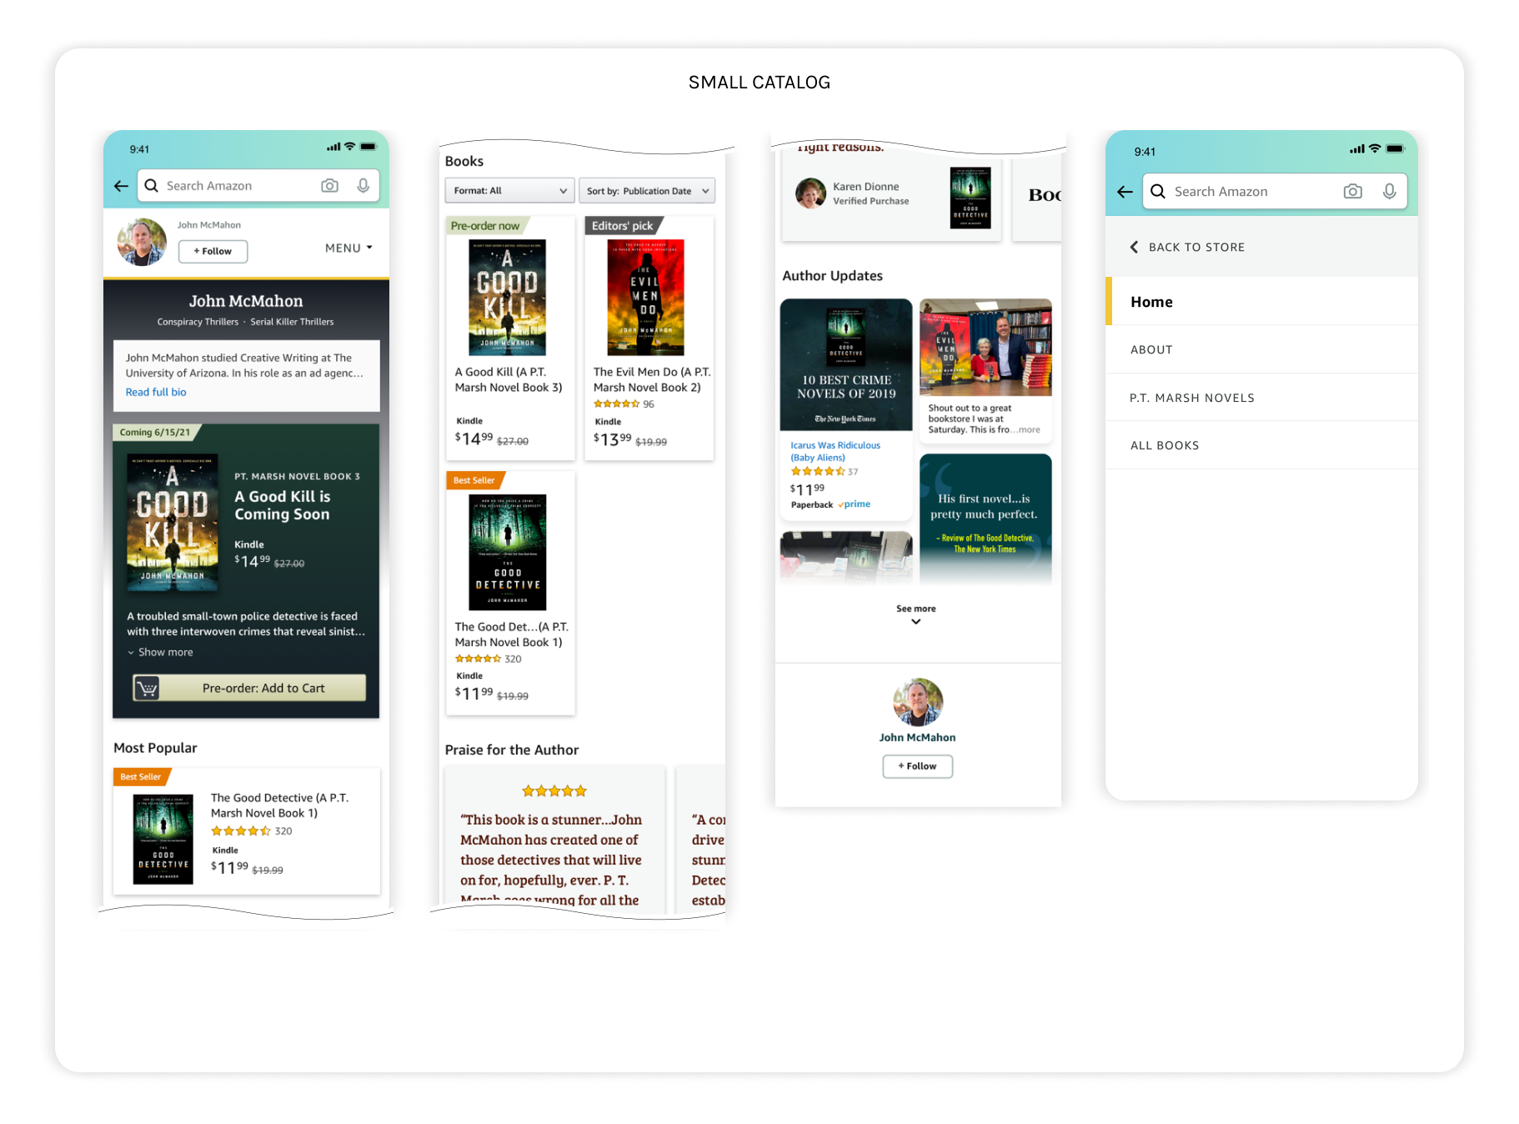The image size is (1519, 1124).
Task: Click The Good Detective cover under Most Popular
Action: click(x=163, y=839)
